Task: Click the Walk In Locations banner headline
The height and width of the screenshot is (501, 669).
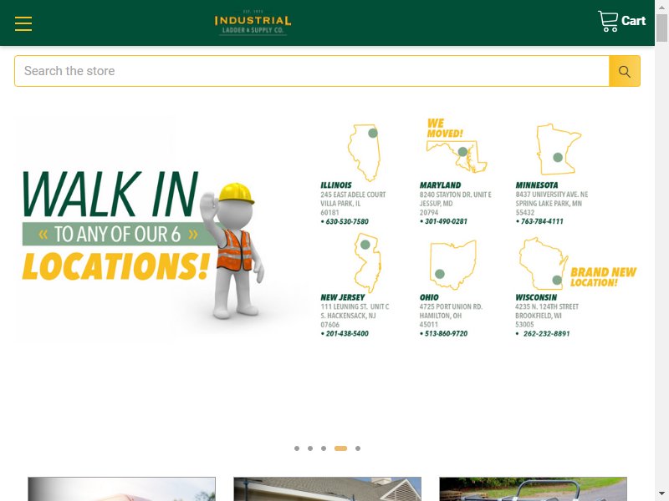Action: point(116,225)
